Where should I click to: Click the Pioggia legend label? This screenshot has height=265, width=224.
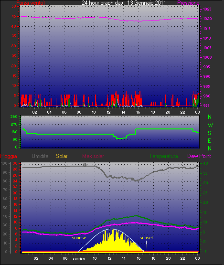coord(9,156)
